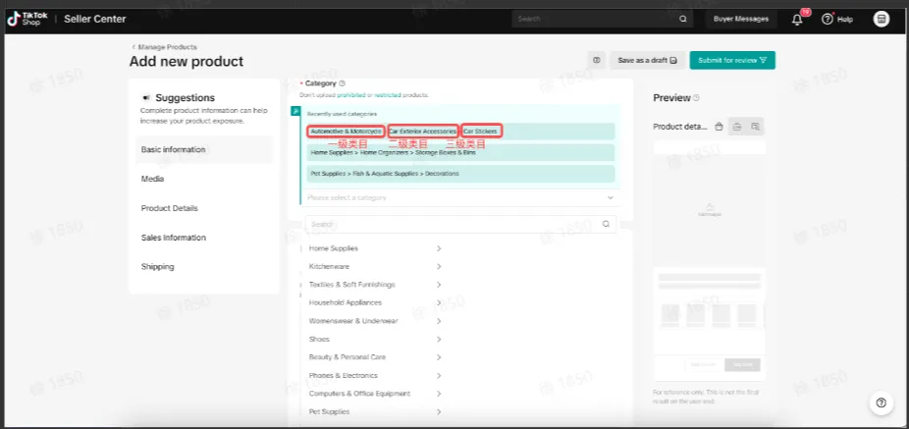909x429 pixels.
Task: Open the shop account avatar menu
Action: (882, 19)
